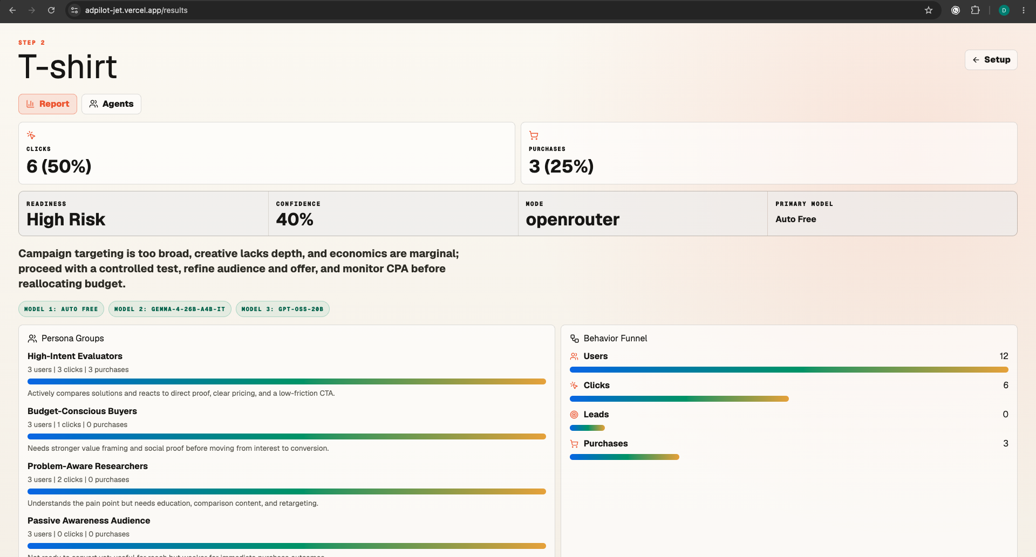Click '3 users | 0 clicks | 0 purchases' stats
Viewport: 1036px width, 557px height.
(x=79, y=534)
